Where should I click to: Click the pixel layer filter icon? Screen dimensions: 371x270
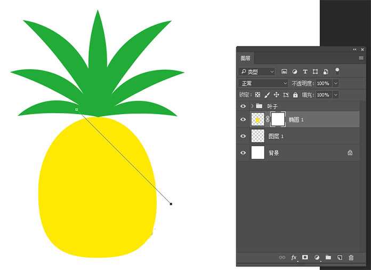click(x=284, y=72)
